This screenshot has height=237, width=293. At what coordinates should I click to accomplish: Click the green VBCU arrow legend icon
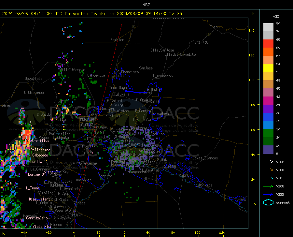268,186
